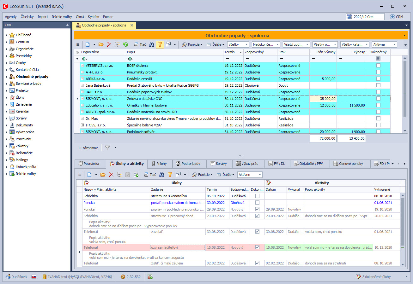Screen dimensions: 413x284
Task: Click the refresh icon in top toolbar
Action: click(126, 44)
